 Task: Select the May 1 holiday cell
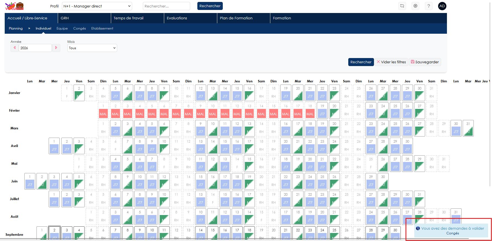pos(79,164)
